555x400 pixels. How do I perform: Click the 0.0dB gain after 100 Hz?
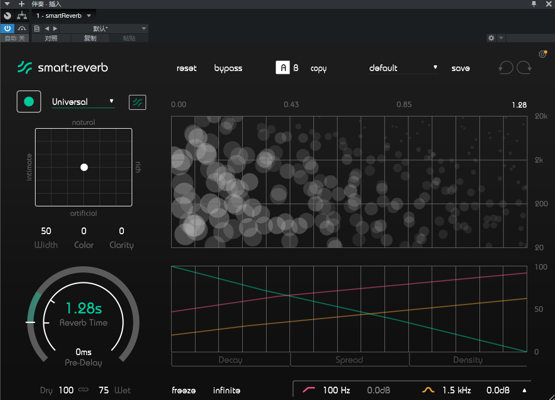378,390
